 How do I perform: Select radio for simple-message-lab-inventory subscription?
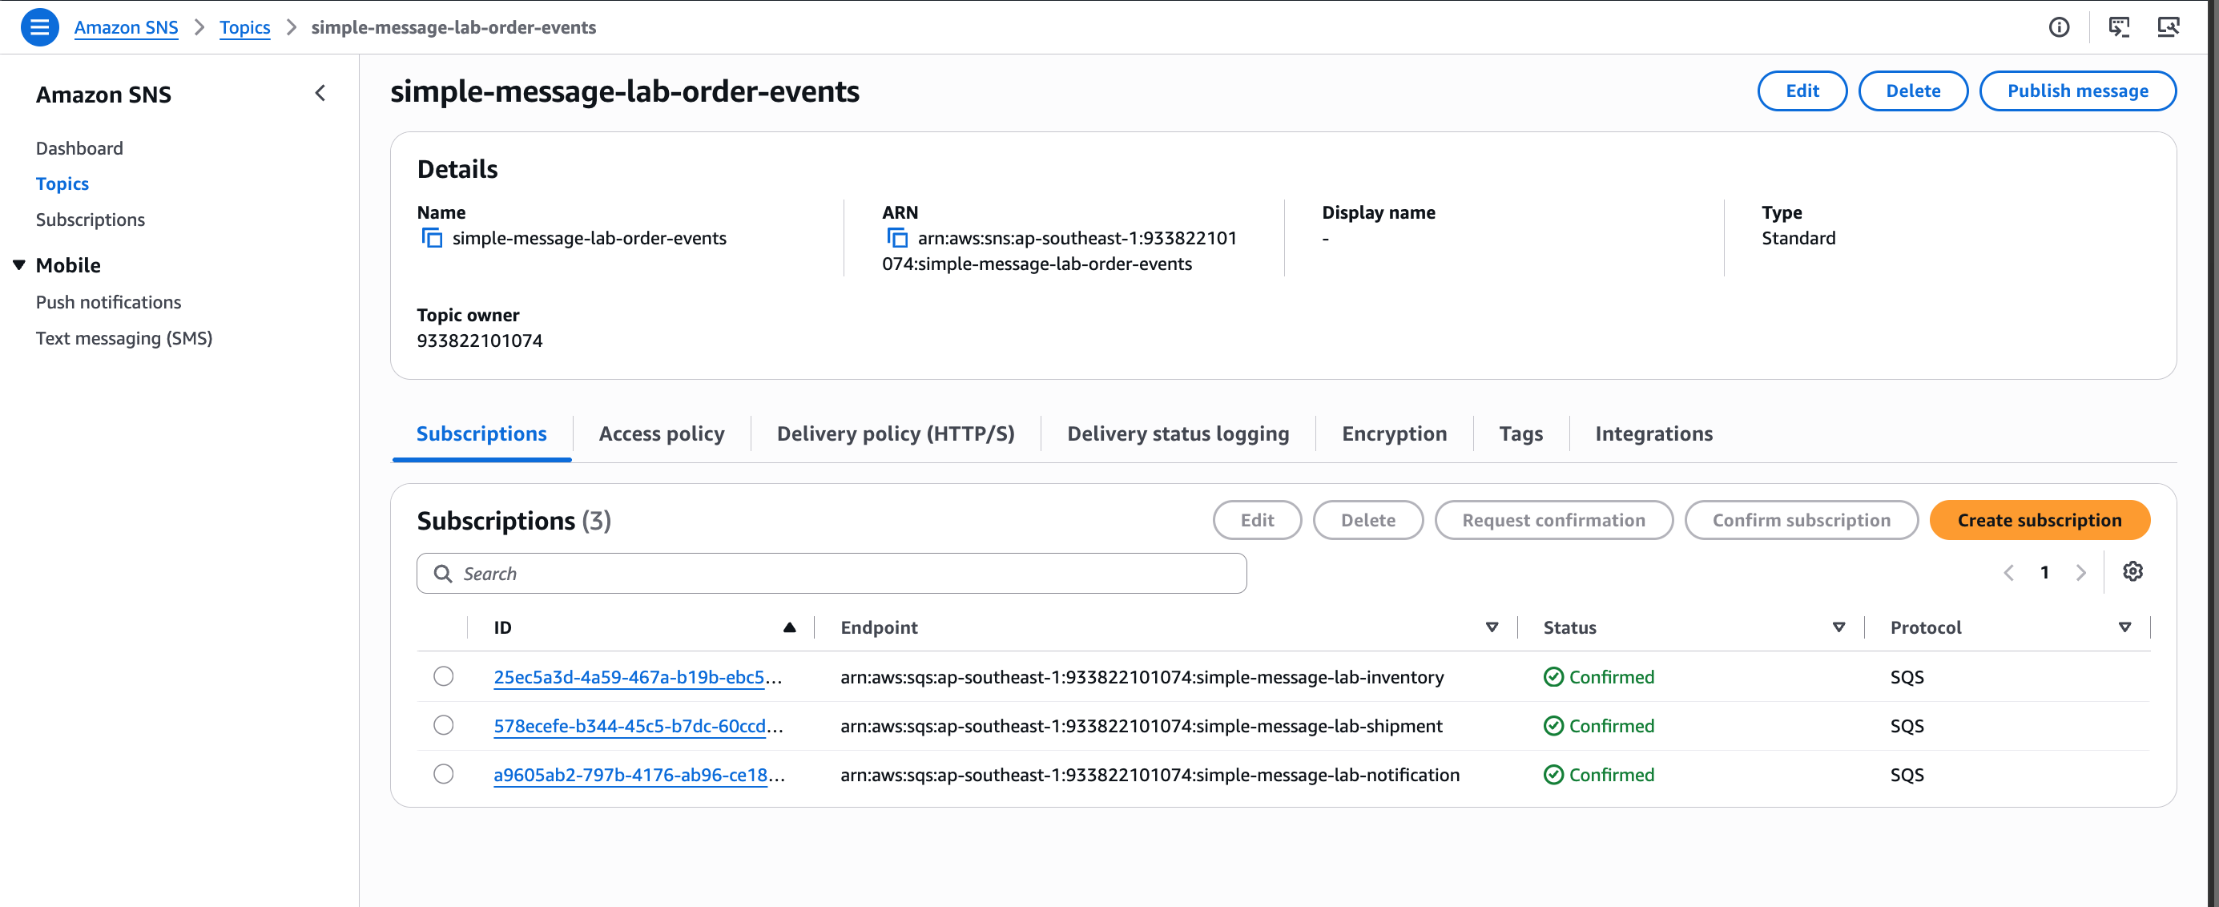[x=444, y=676]
